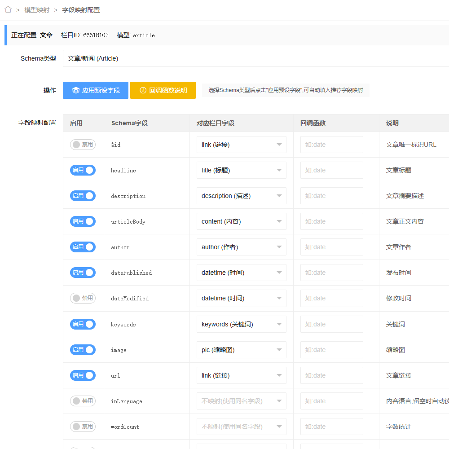Click 字段映射配置 breadcrumb item

click(x=81, y=10)
